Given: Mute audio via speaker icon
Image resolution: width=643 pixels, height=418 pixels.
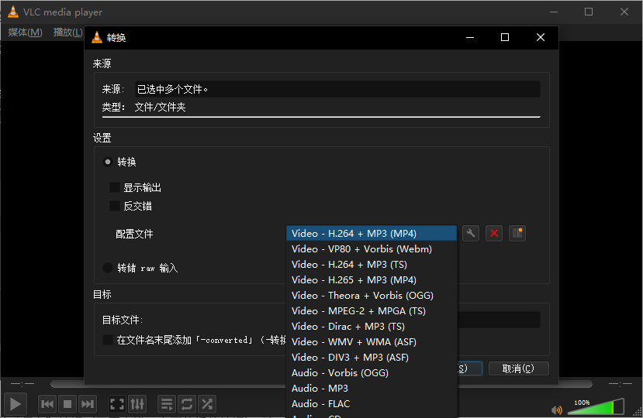Looking at the screenshot, I should pos(556,409).
